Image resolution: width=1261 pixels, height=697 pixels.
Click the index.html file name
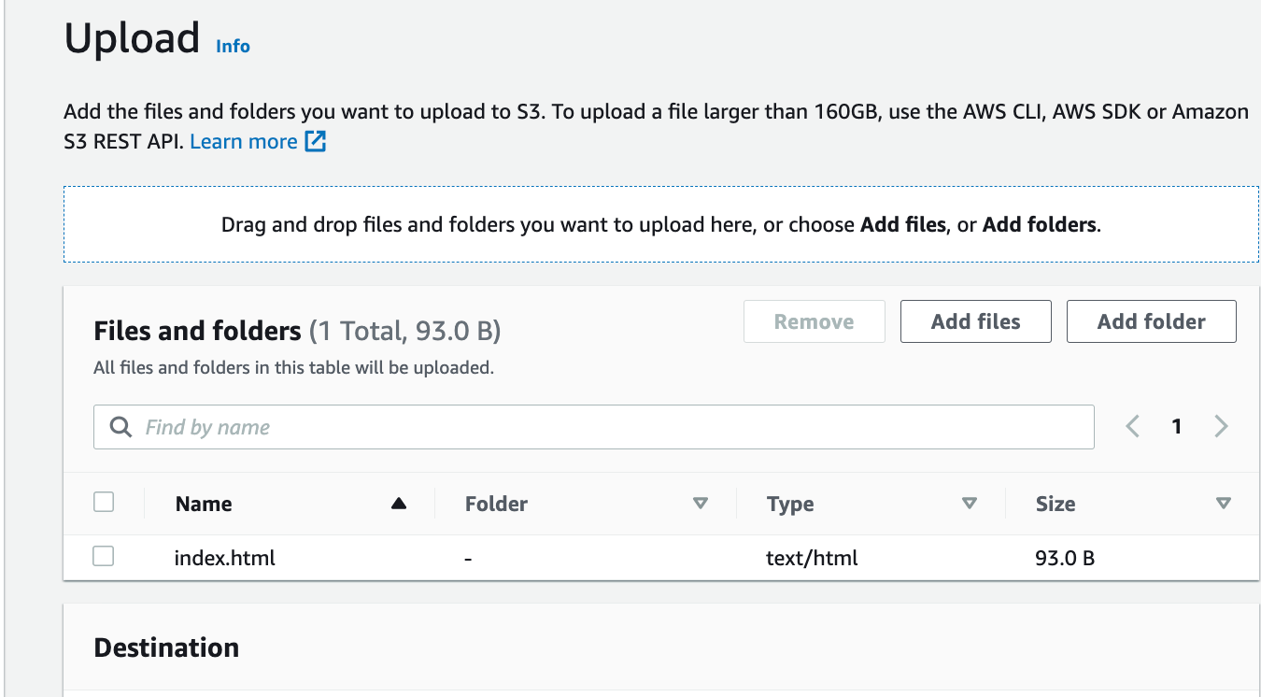click(225, 559)
